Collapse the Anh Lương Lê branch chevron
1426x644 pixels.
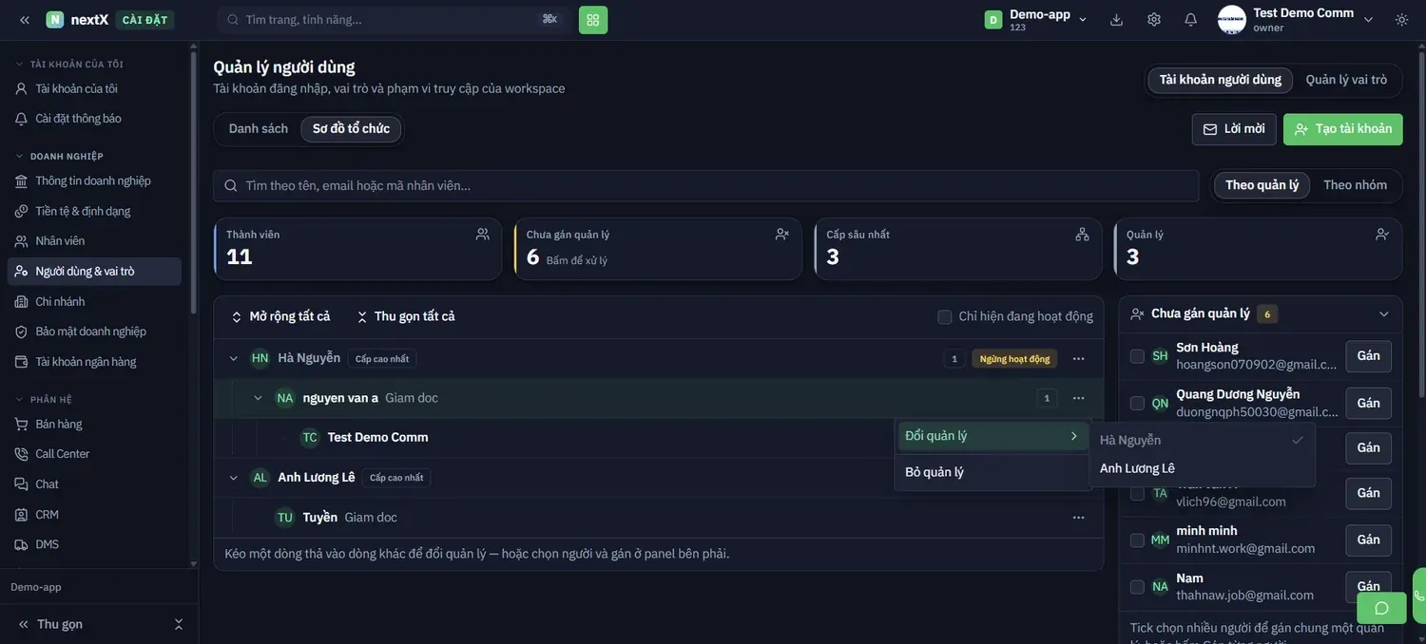coord(234,478)
